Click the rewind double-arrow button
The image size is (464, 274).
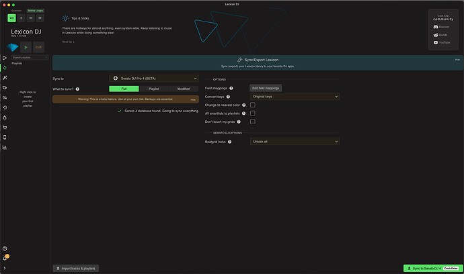30,18
